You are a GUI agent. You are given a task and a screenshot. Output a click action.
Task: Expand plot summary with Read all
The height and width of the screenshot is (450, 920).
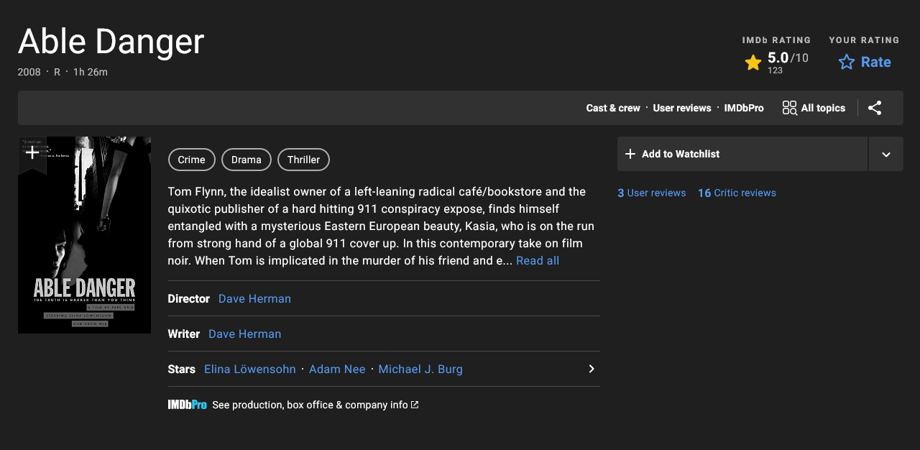click(538, 260)
